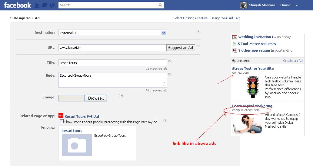Image resolution: width=313 pixels, height=166 pixels.
Task: Click Escorted-Group-Tours preview body text
Action: click(x=110, y=136)
